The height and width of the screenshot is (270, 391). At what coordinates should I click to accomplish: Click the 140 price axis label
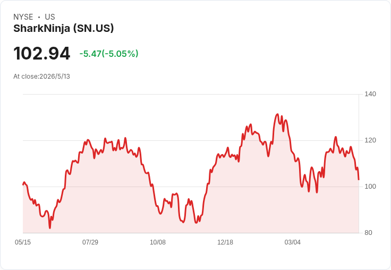pyautogui.click(x=370, y=94)
